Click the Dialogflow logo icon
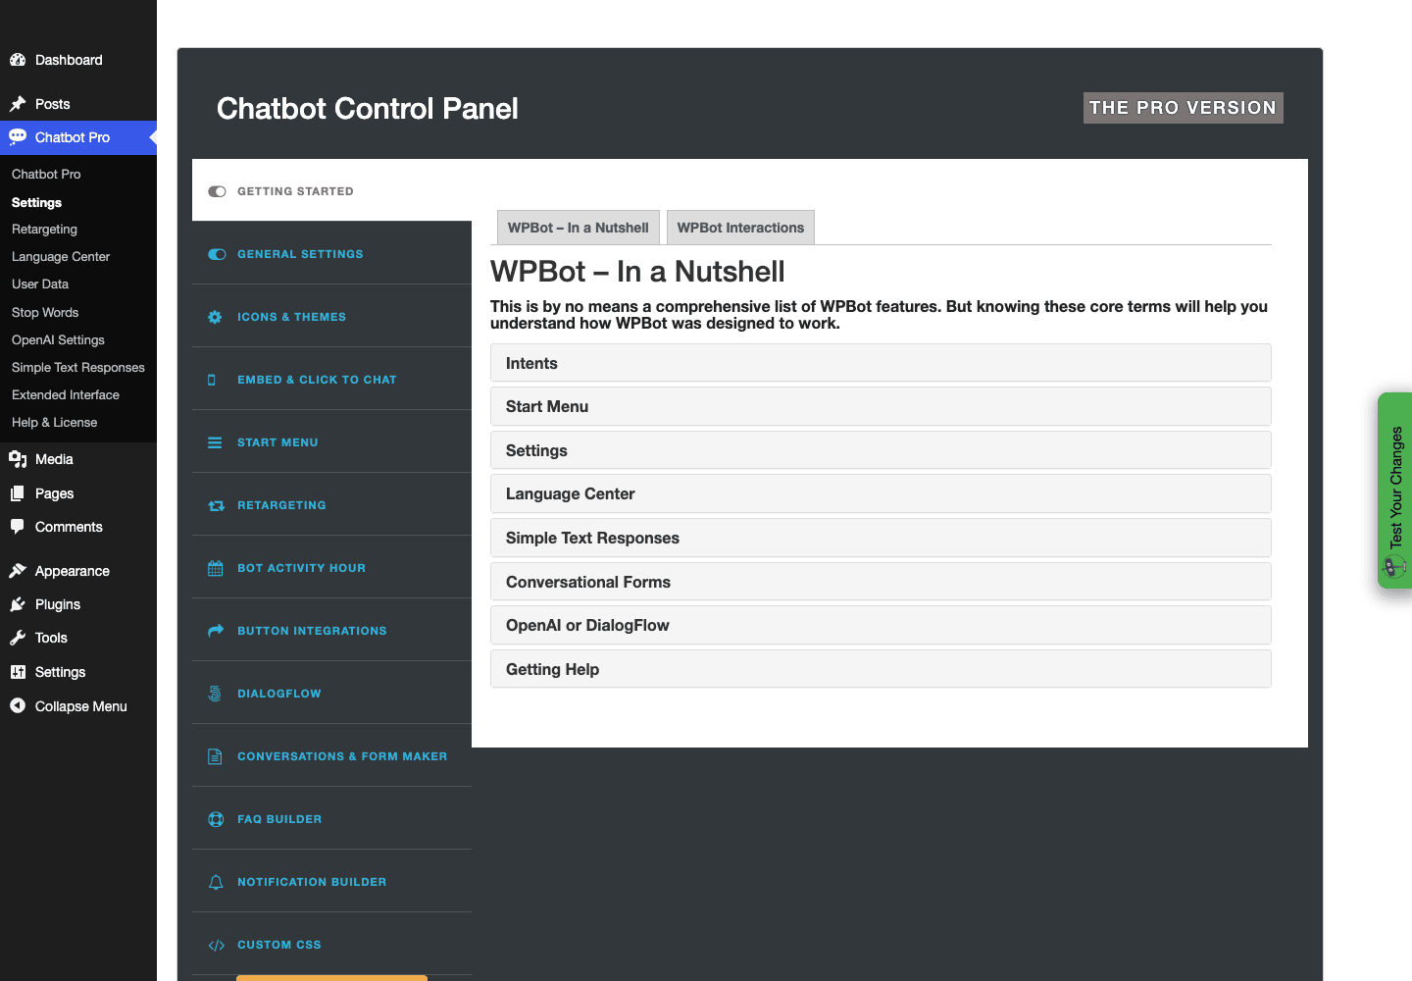This screenshot has height=981, width=1412. point(215,694)
